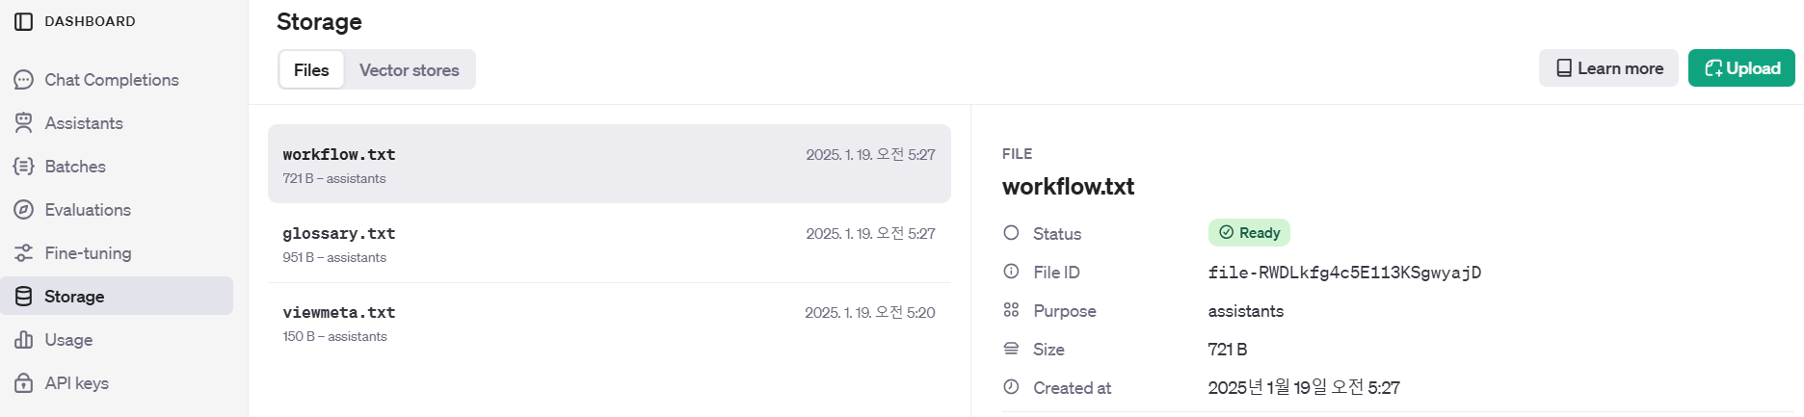Viewport: 1804px width, 417px height.
Task: Select the workflow.txt file row
Action: tap(609, 164)
